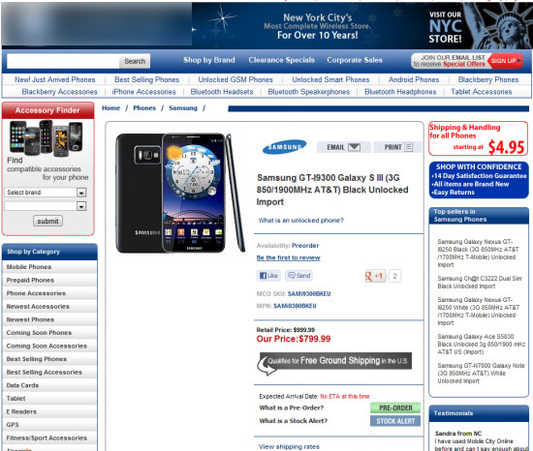Screen dimensions: 533x451
Task: Like product with Facebook button
Action: click(268, 276)
